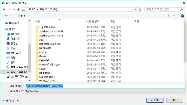Click the search magnifier icon
187x105 pixels.
click(x=181, y=9)
